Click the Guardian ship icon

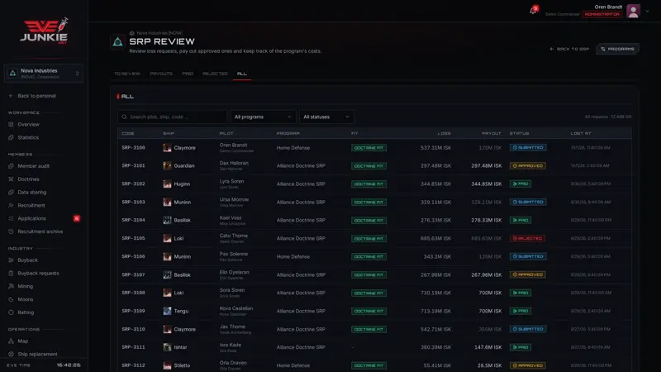[168, 166]
